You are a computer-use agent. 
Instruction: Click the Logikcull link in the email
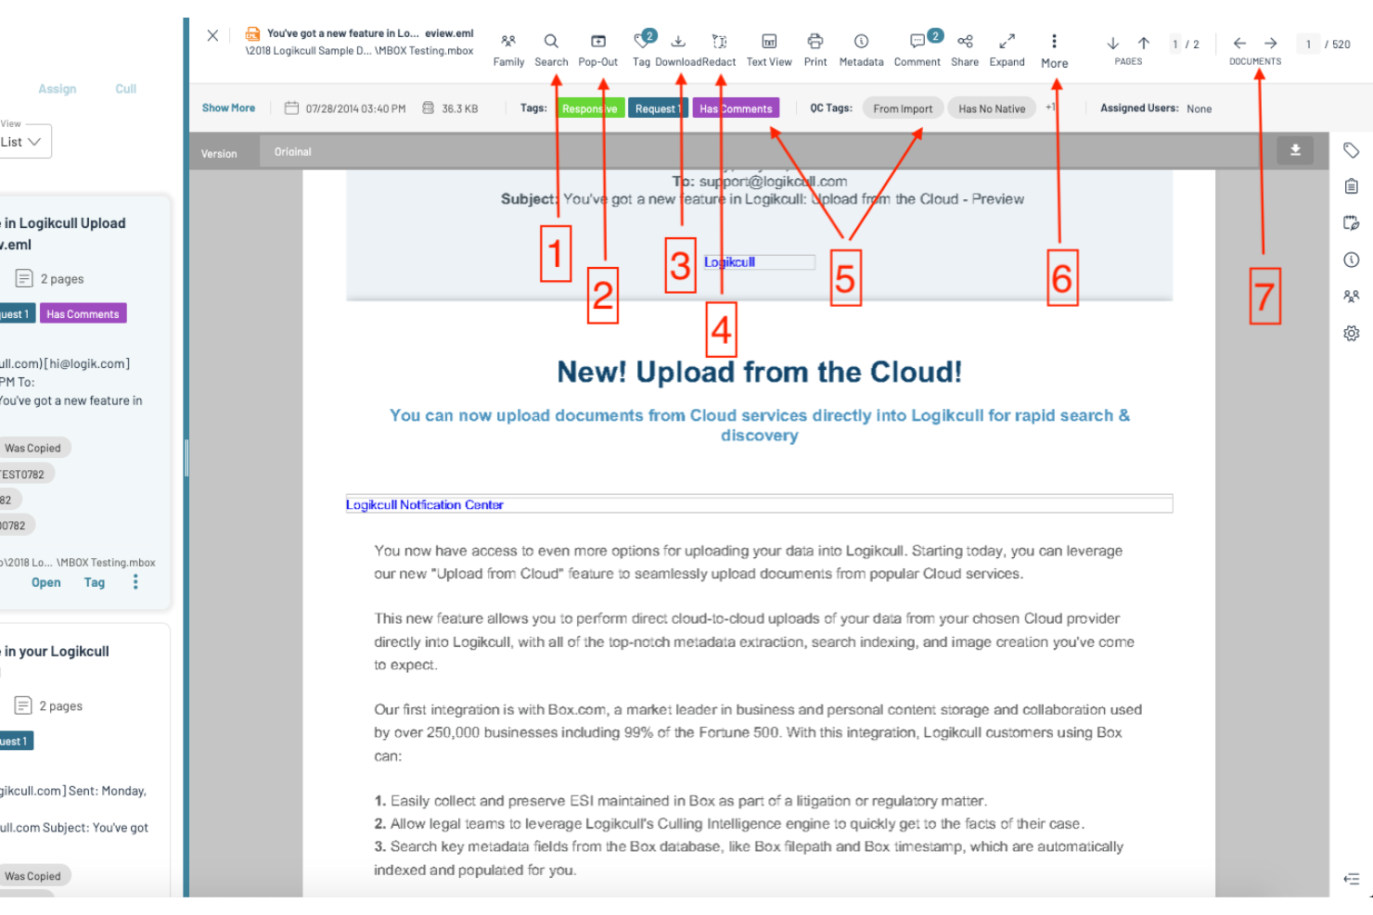[x=729, y=262]
